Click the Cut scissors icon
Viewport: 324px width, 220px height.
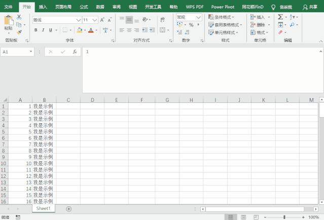pos(19,17)
